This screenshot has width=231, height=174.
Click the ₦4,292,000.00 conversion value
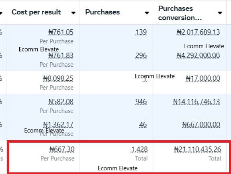198,55
